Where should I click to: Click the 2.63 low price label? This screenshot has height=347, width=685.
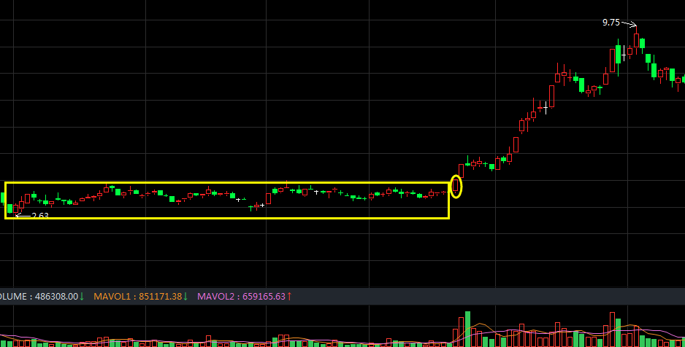(x=40, y=215)
